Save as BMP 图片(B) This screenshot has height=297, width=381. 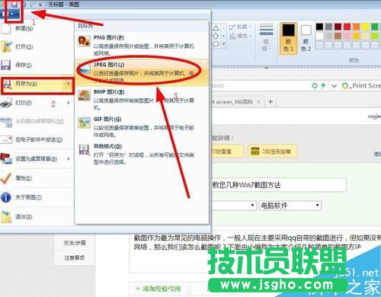[142, 100]
